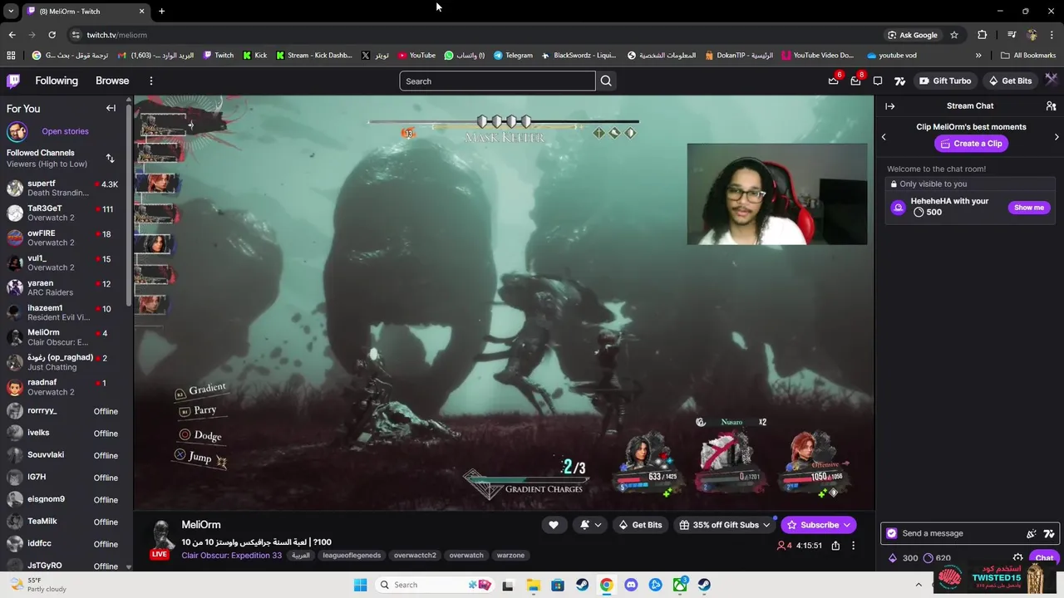Open the user profile avatar menu
Viewport: 1064px width, 598px height.
click(1052, 81)
